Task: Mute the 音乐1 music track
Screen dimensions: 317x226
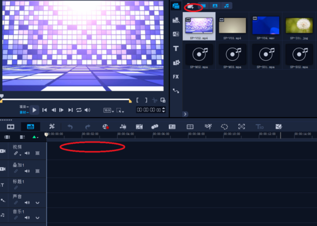Action: point(27,218)
